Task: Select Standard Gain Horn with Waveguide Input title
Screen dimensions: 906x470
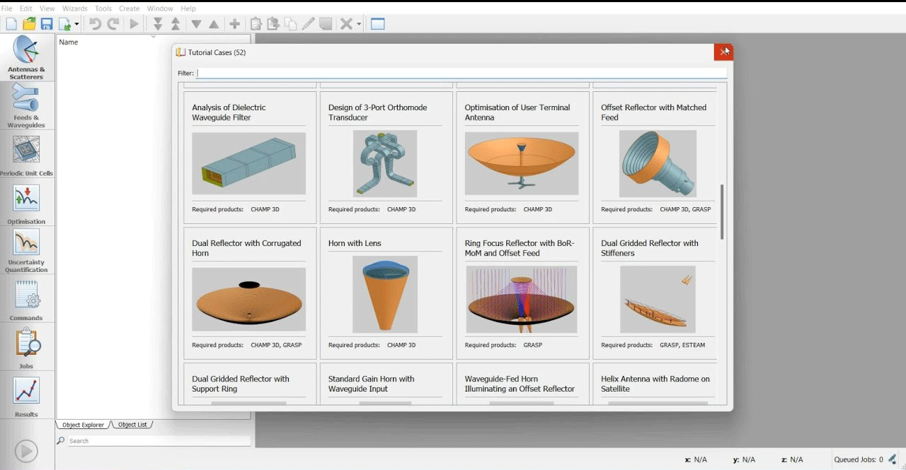Action: [x=371, y=384]
